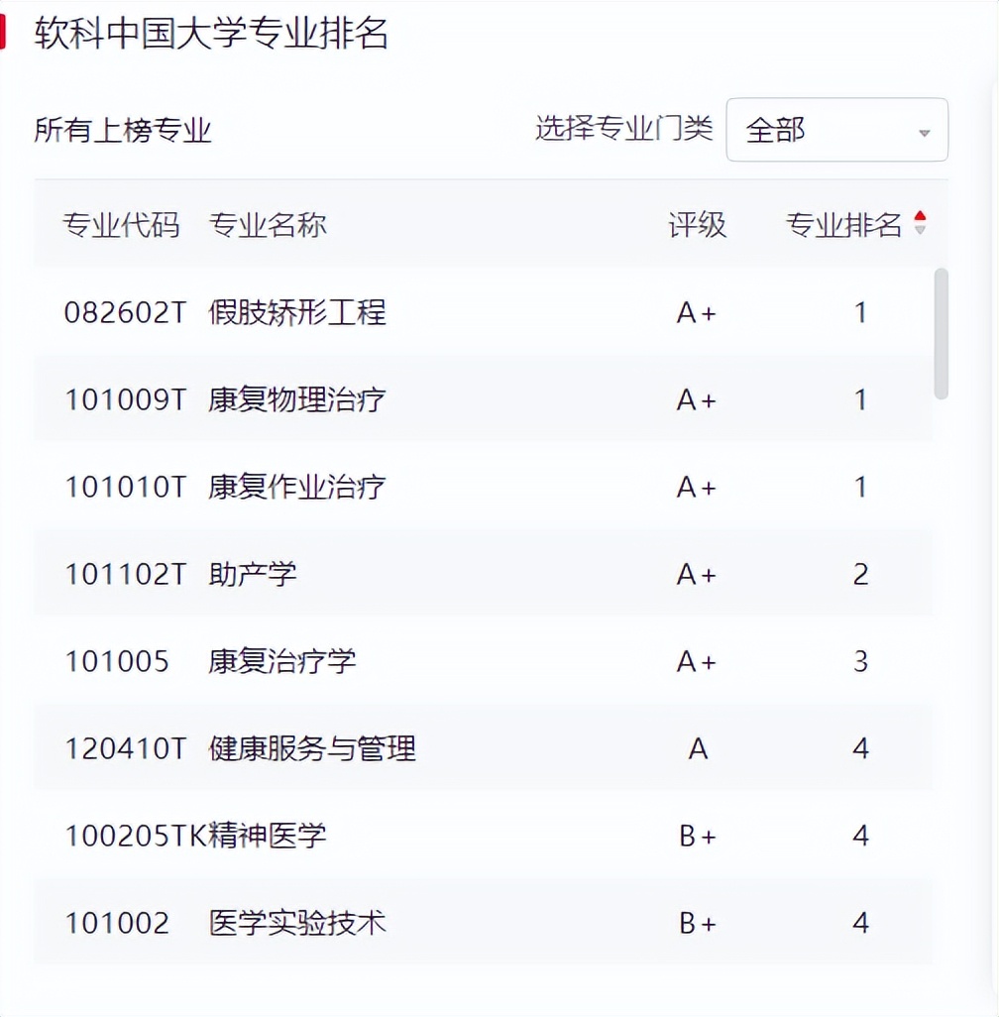Click the B+ rating beside 精神医学
This screenshot has height=1017, width=999.
tap(699, 836)
